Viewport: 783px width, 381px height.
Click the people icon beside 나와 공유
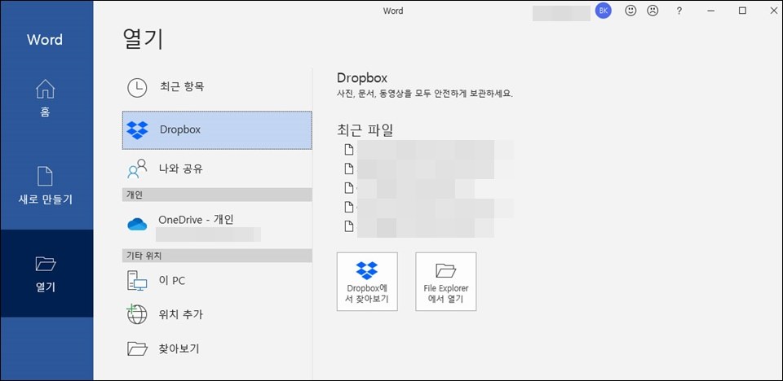pyautogui.click(x=137, y=169)
